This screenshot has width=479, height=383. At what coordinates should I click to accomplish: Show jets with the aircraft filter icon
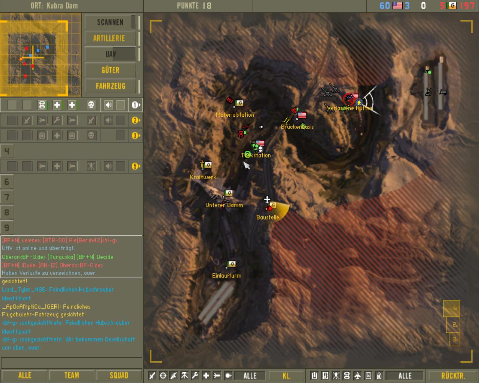(358, 376)
